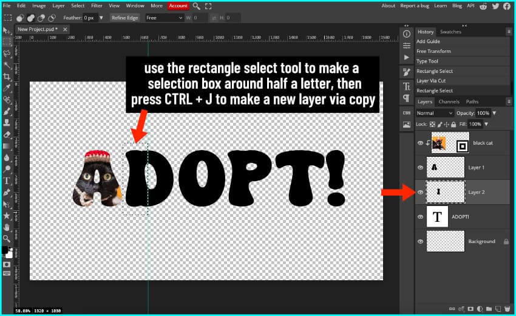Switch to the Swatches tab
516x316 pixels.
450,32
